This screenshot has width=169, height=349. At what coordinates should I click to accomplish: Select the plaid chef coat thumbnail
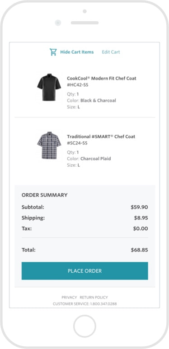[49, 145]
